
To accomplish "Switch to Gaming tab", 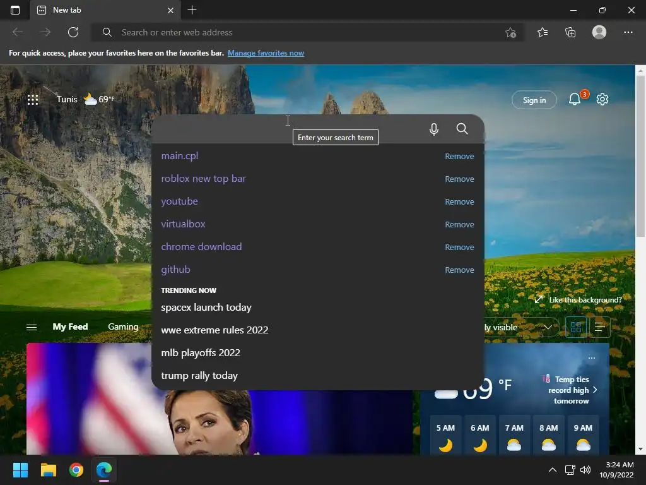I will click(x=123, y=326).
